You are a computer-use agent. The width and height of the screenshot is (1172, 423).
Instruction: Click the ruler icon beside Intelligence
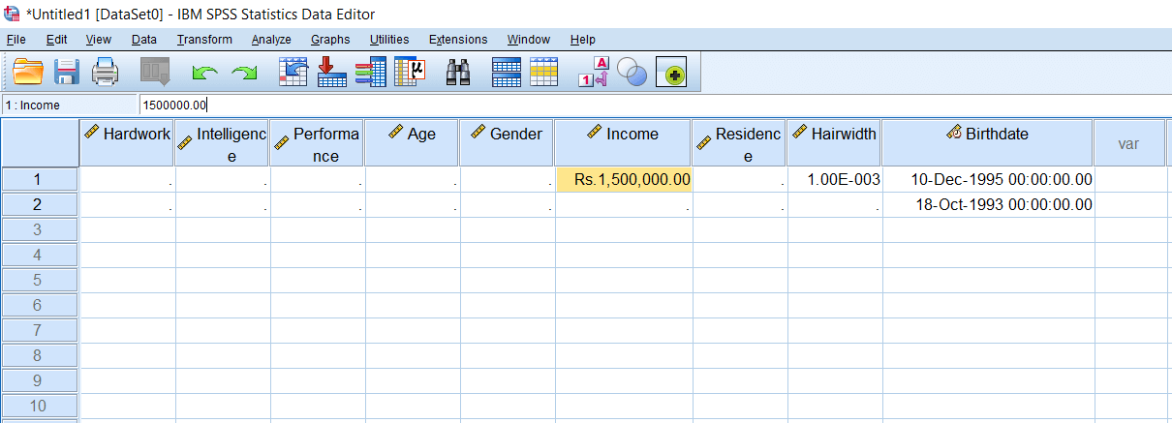coord(186,144)
